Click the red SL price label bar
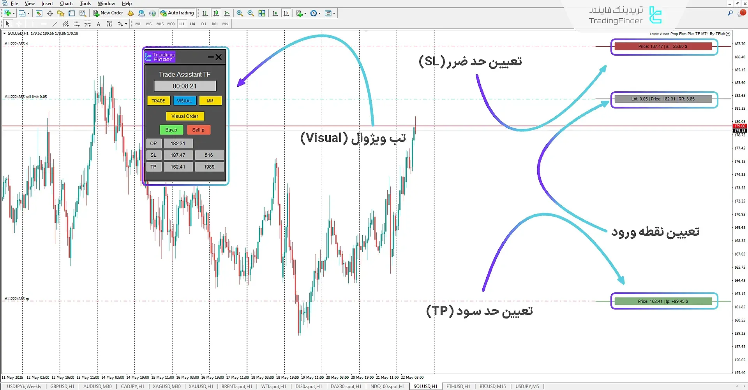Viewport: 748px width, 390px height. 663,47
